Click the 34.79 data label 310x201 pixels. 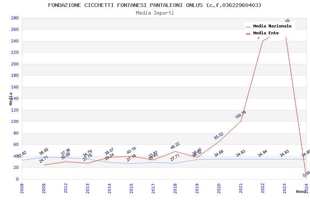[x=88, y=153]
